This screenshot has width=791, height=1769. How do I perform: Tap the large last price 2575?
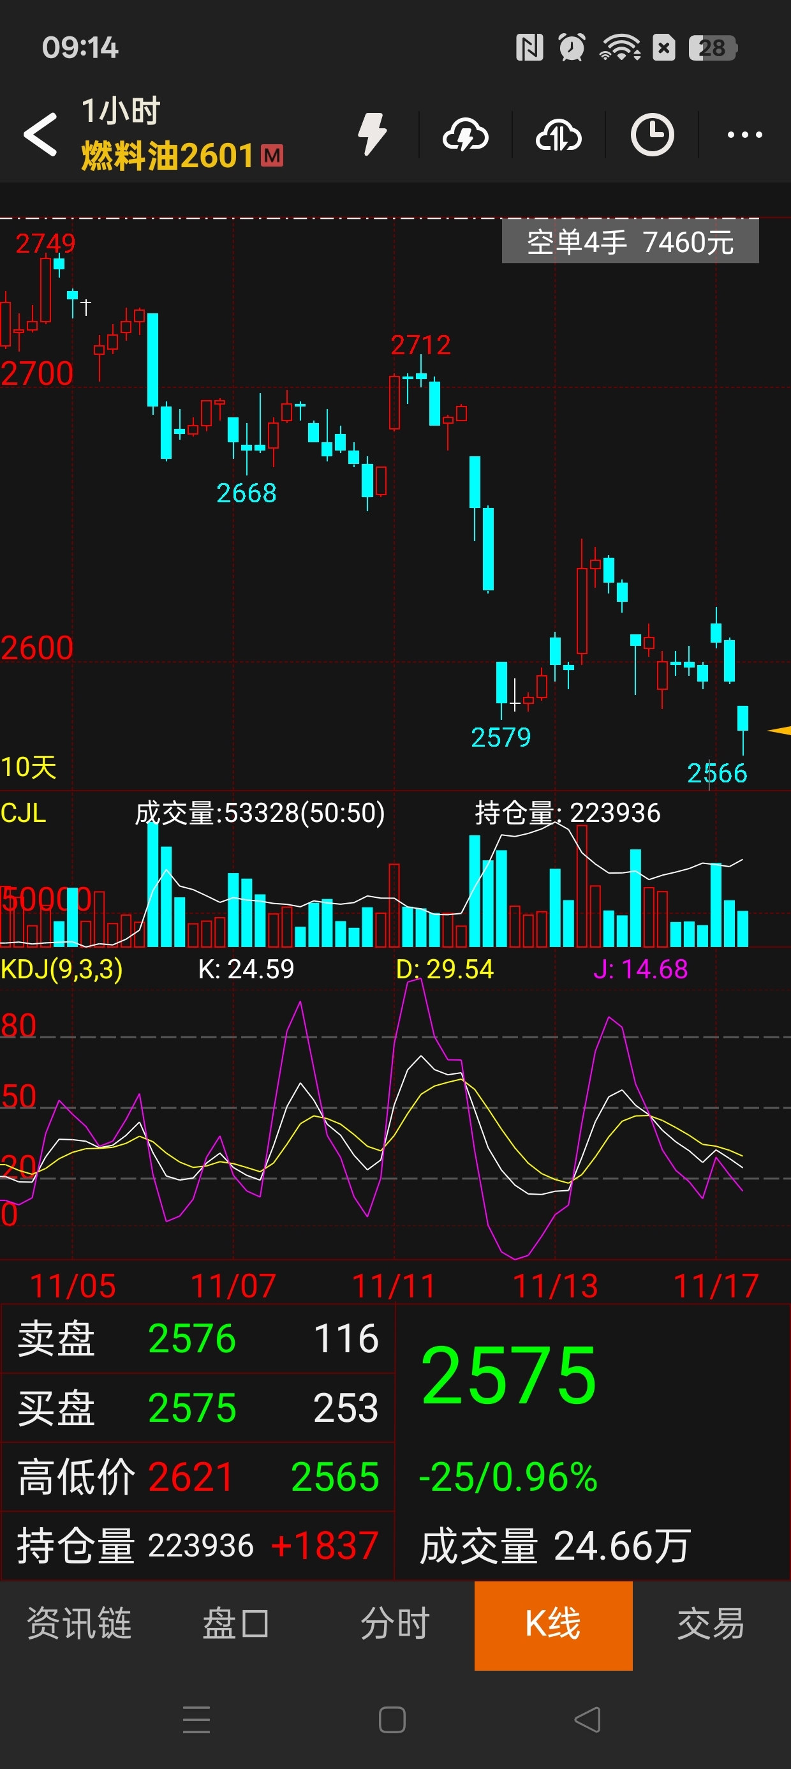[509, 1375]
